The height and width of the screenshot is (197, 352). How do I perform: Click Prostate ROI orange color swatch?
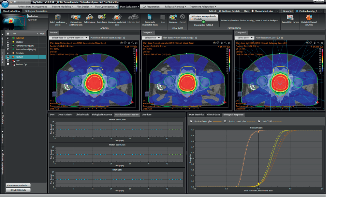[x=13, y=53]
